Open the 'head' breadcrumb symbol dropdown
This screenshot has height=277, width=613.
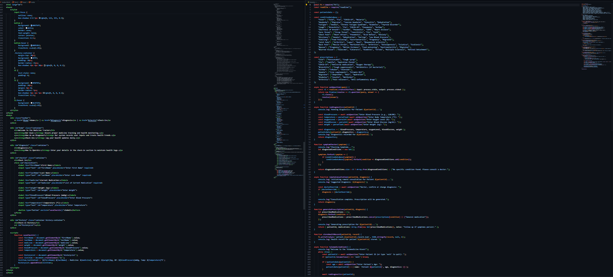24,2
